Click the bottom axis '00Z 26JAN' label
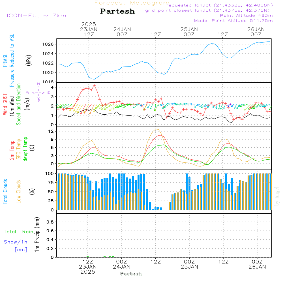 tap(257, 264)
